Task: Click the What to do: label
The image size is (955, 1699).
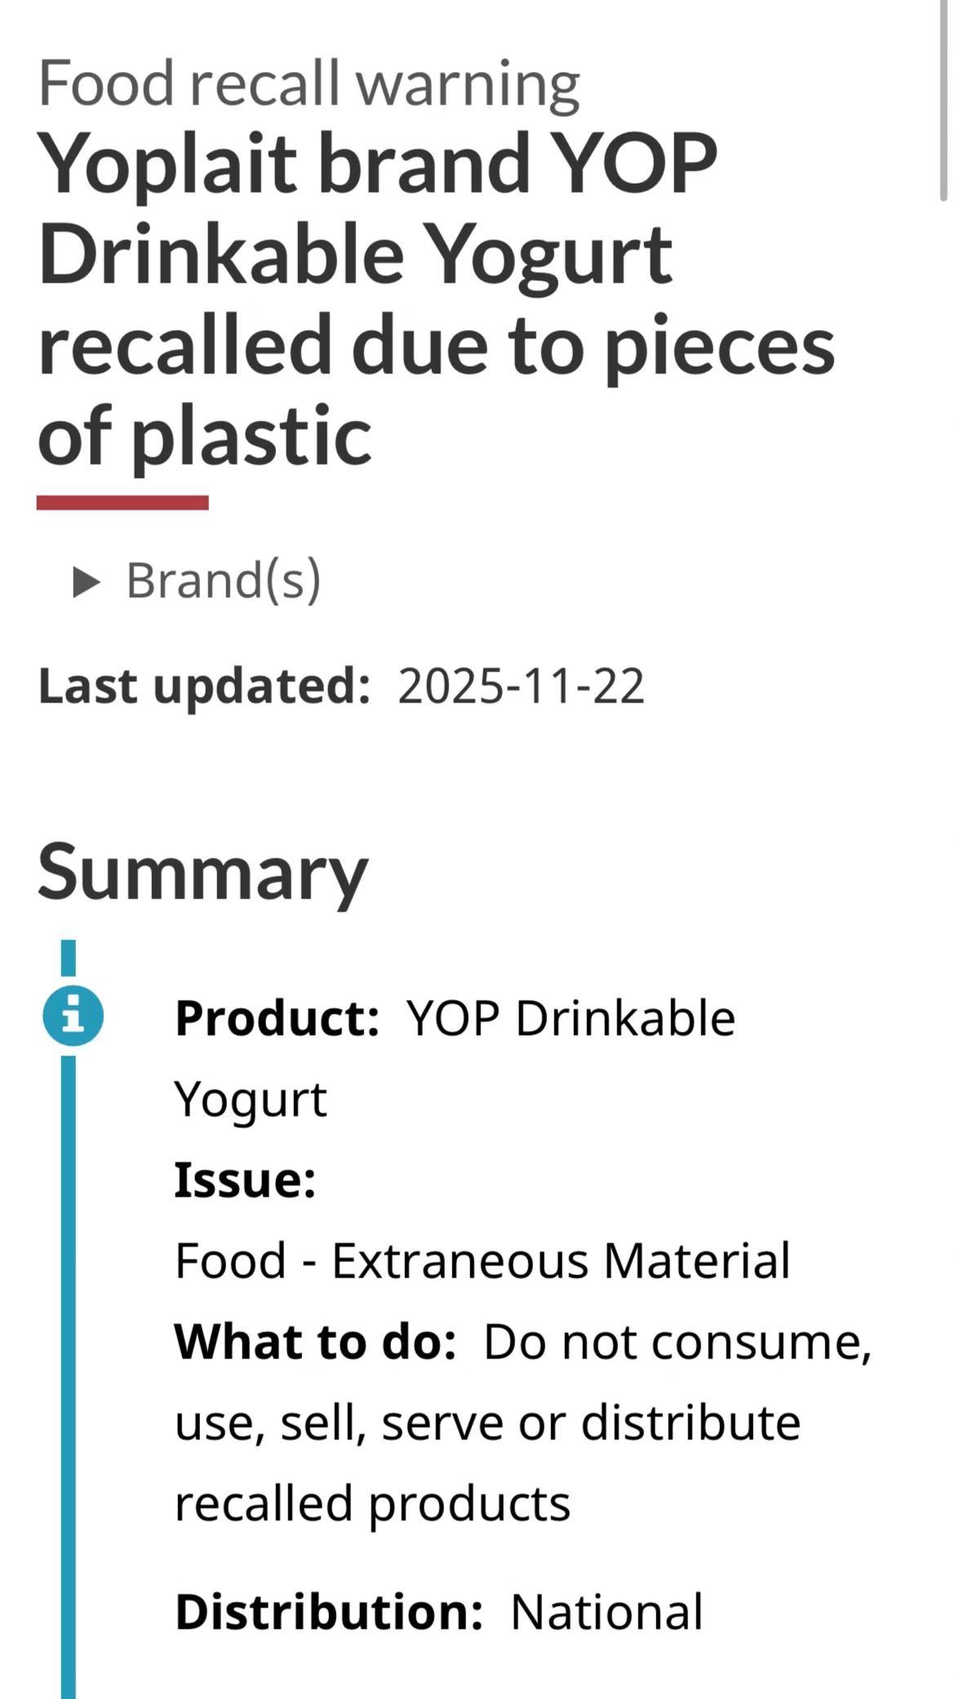Action: click(x=315, y=1341)
